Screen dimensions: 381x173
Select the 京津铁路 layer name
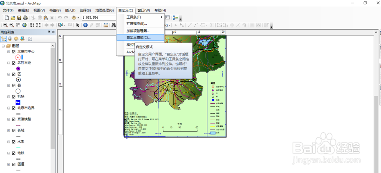click(x=24, y=119)
